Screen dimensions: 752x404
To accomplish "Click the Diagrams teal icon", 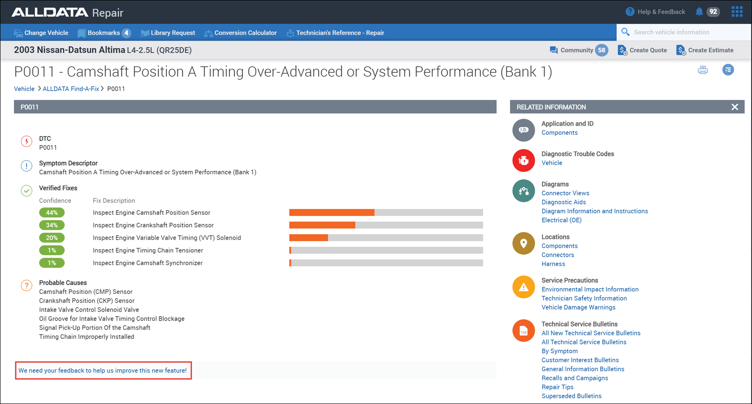I will coord(523,191).
